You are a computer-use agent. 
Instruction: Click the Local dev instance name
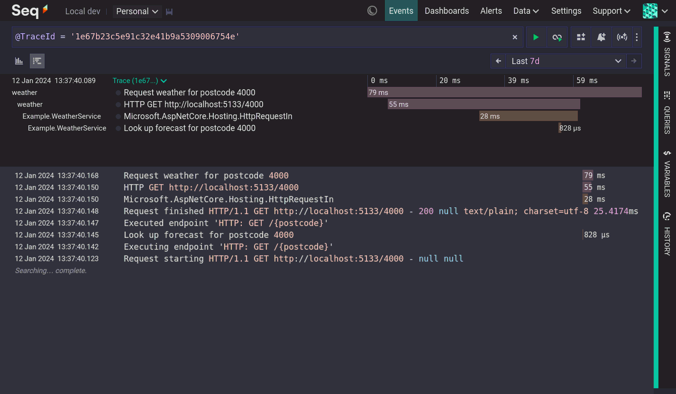pyautogui.click(x=83, y=11)
